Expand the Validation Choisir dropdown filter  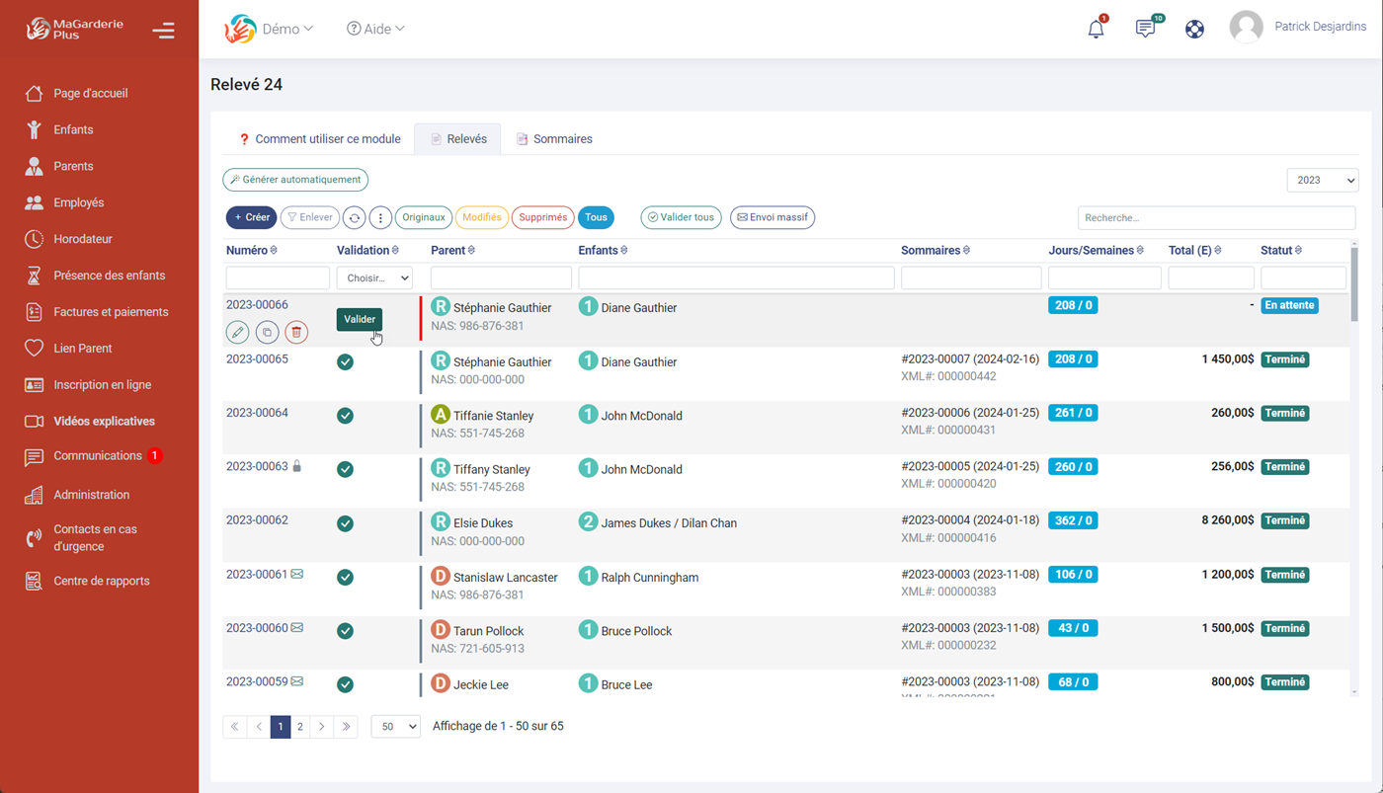point(374,278)
